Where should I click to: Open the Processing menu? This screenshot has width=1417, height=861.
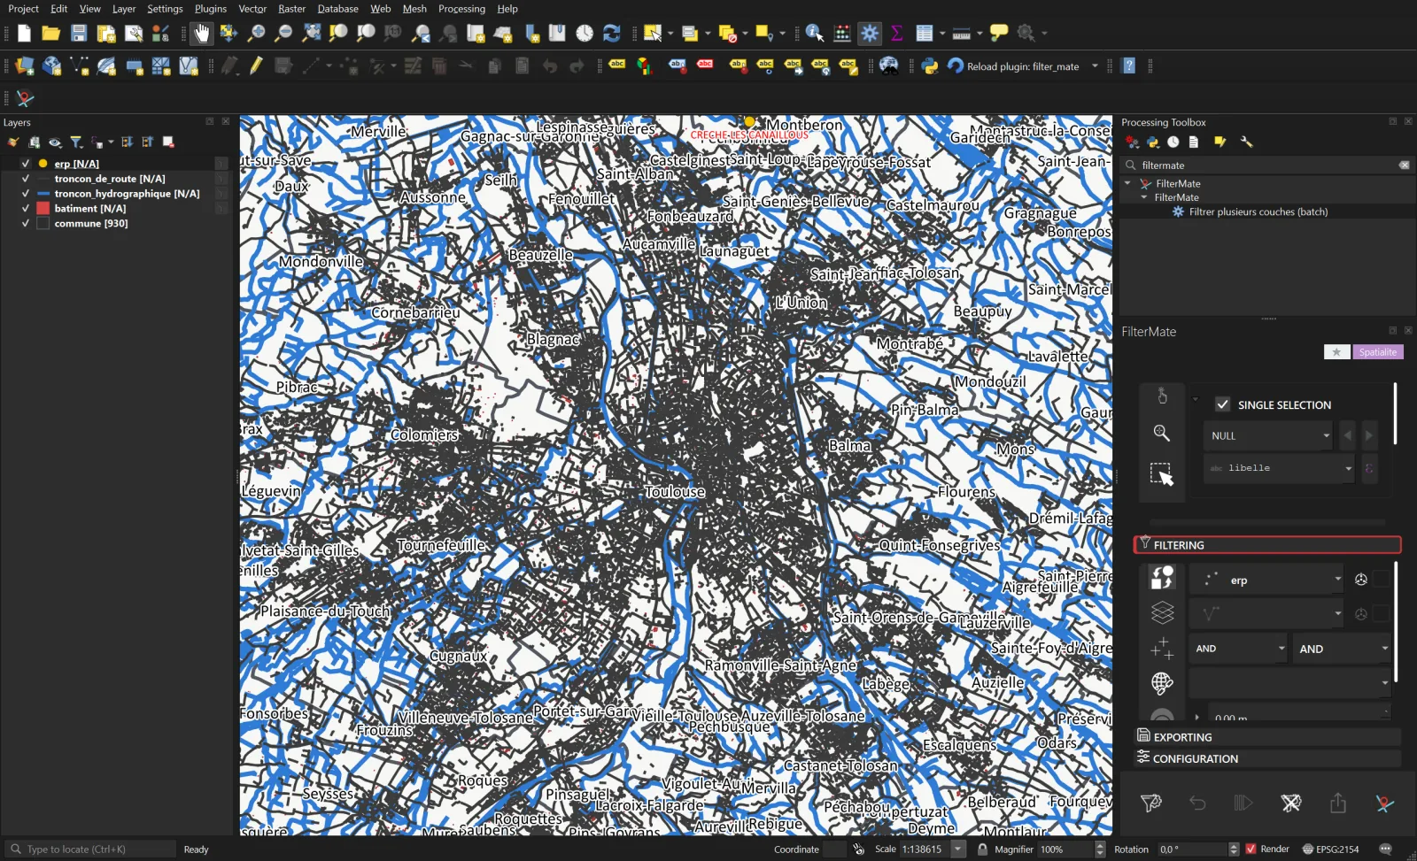[x=461, y=9]
